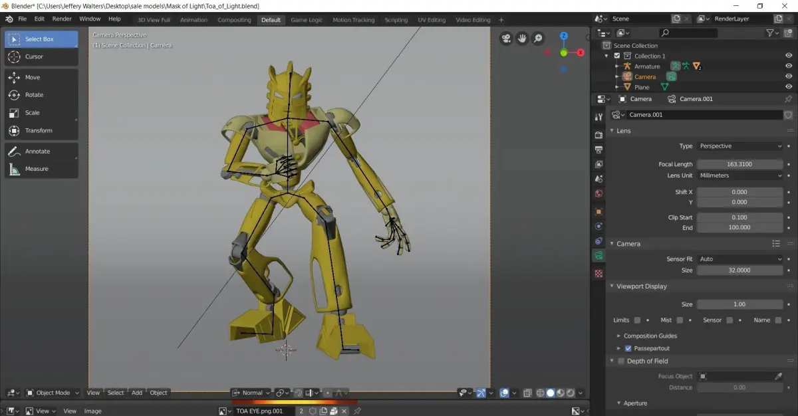This screenshot has width=798, height=416.
Task: Open the Object Mode dropdown
Action: click(52, 393)
